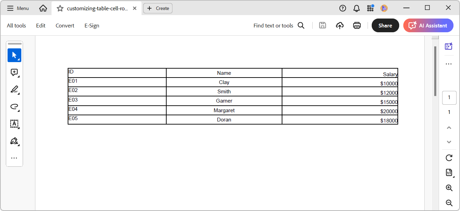This screenshot has width=460, height=211.
Task: Grab the quick toolbar handle bar
Action: click(14, 44)
